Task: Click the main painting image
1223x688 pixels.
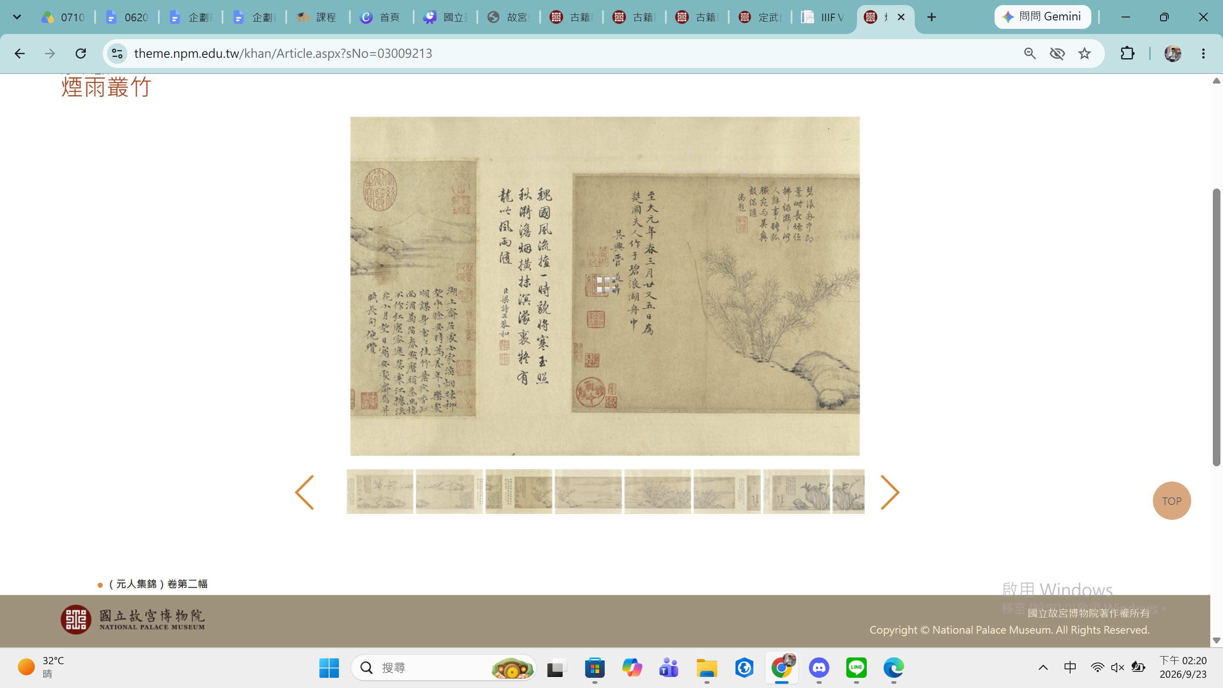Action: (x=605, y=286)
